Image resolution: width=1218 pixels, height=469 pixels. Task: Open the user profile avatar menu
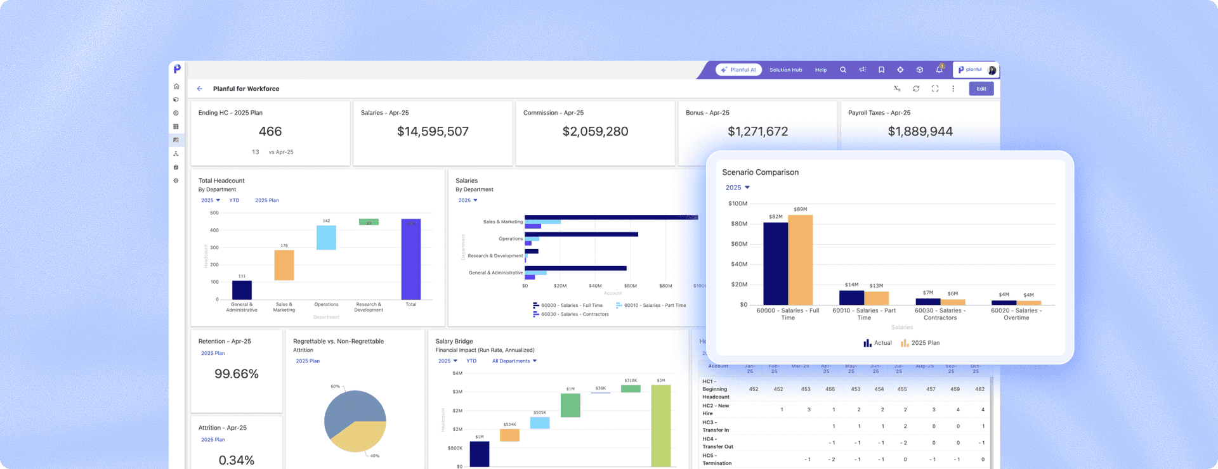click(992, 70)
